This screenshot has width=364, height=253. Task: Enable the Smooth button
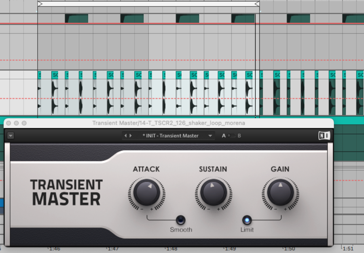(181, 220)
